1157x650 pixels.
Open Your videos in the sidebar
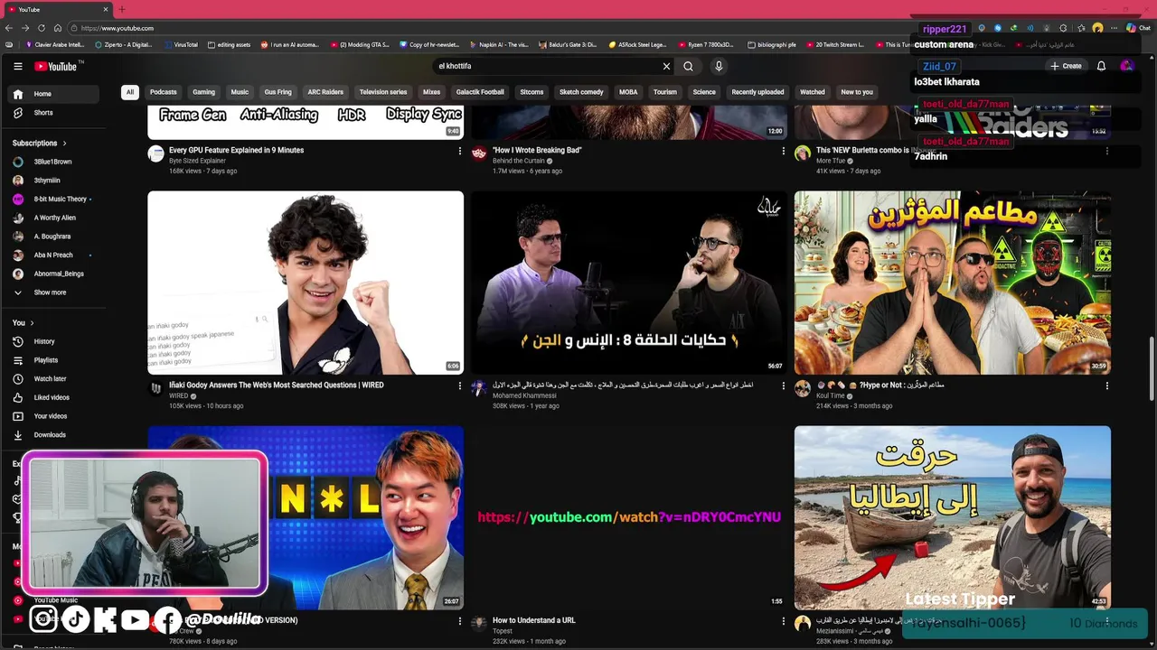[x=53, y=416]
